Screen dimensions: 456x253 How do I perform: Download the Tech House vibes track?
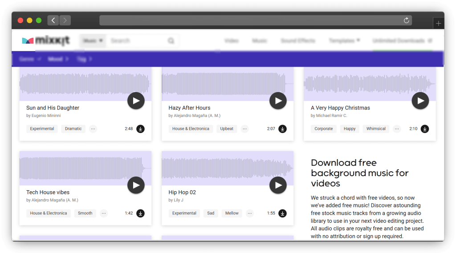140,213
